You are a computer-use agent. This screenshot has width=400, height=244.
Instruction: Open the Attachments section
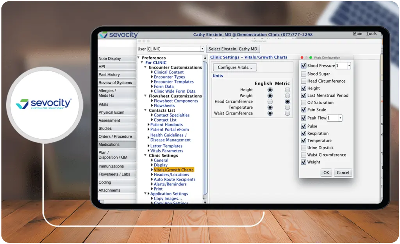tap(117, 190)
